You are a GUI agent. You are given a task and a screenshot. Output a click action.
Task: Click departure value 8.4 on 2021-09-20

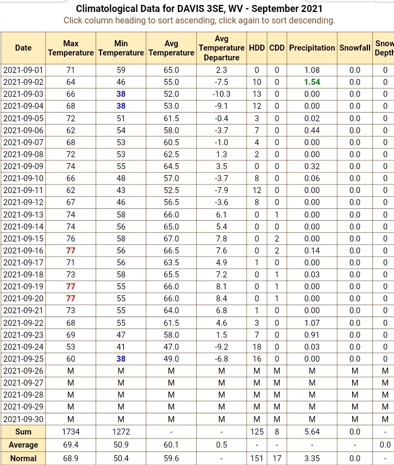(222, 299)
